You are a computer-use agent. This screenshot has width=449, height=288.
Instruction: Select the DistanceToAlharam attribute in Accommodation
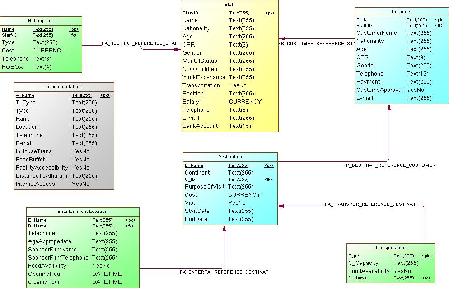(x=42, y=176)
